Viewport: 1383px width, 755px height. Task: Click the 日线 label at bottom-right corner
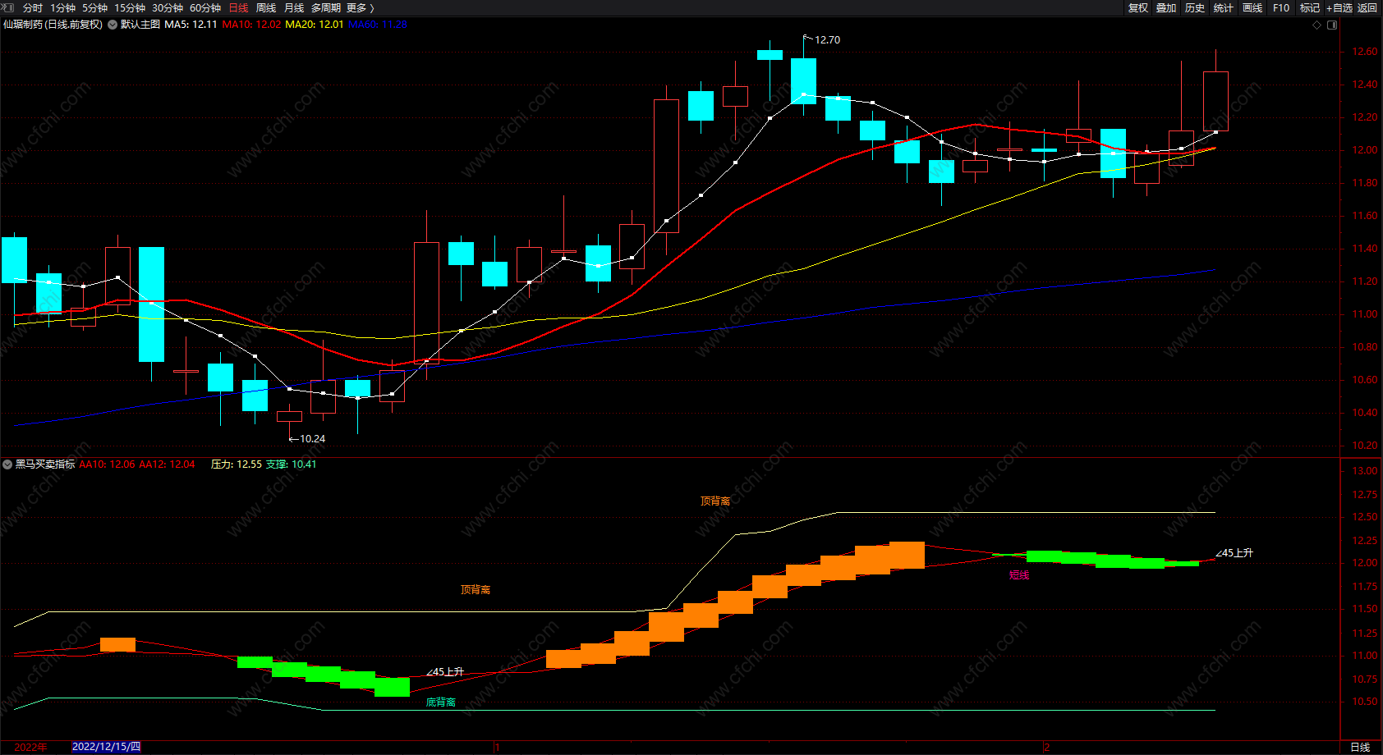click(x=1360, y=748)
